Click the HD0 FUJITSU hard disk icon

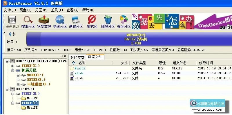tap(12, 61)
